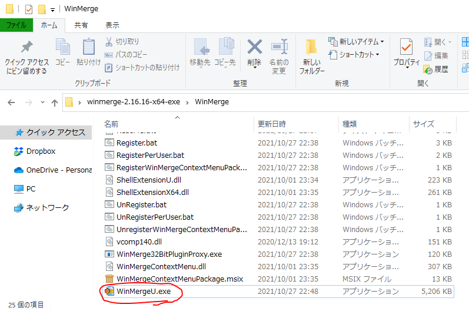Open the Shortcut (ショートカット) dropdown
The height and width of the screenshot is (311, 469).
click(354, 55)
